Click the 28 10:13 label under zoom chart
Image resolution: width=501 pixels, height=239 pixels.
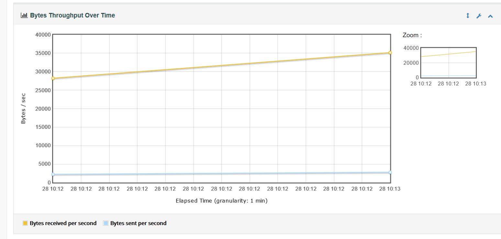476,84
